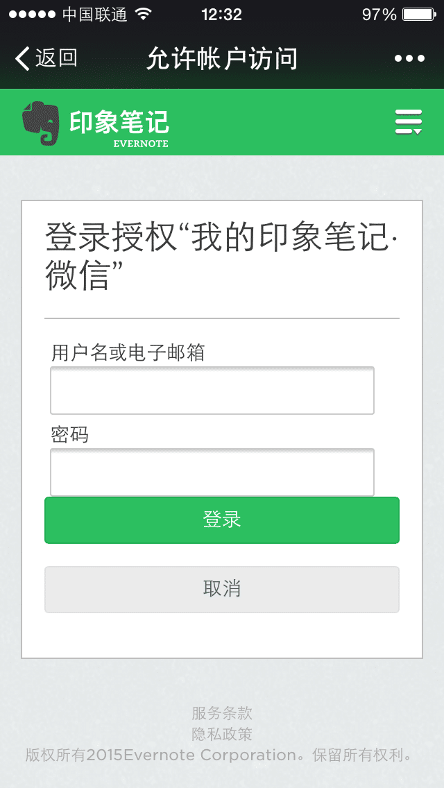
Task: Tap the 中国联通 carrier label
Action: click(94, 15)
